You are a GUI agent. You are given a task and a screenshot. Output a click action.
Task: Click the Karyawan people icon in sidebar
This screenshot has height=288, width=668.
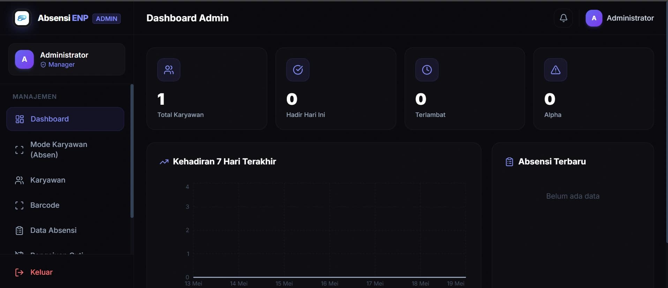tap(20, 180)
